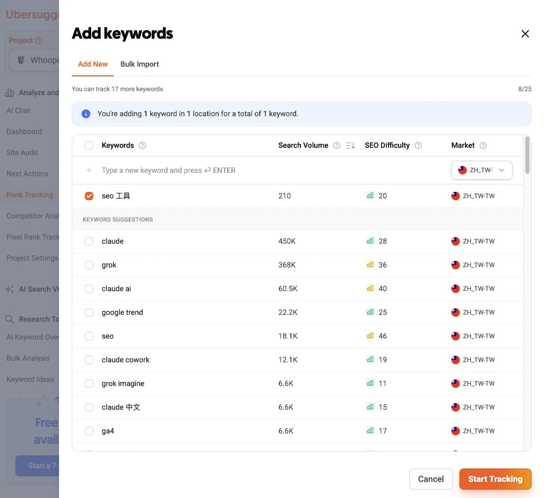Click difficulty icon in 'claude cowork' row
This screenshot has width=544, height=498.
pos(370,359)
